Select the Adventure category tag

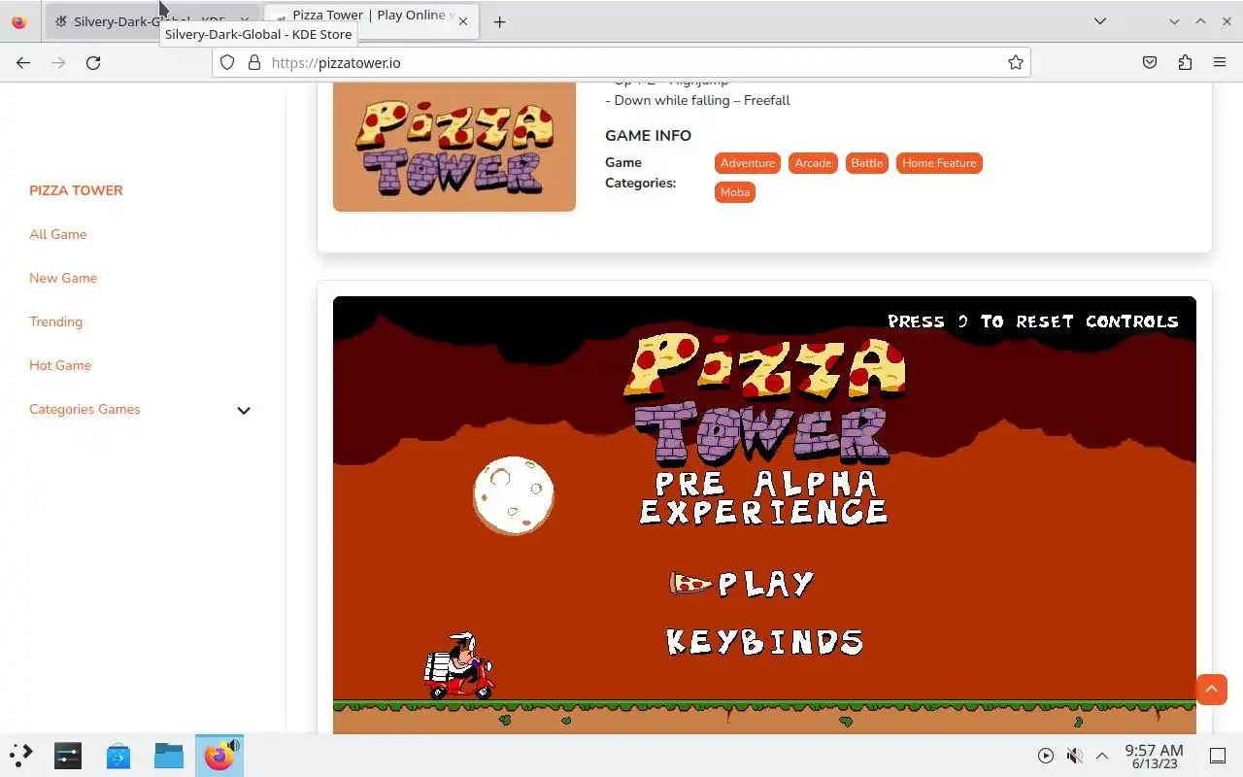[x=748, y=163]
